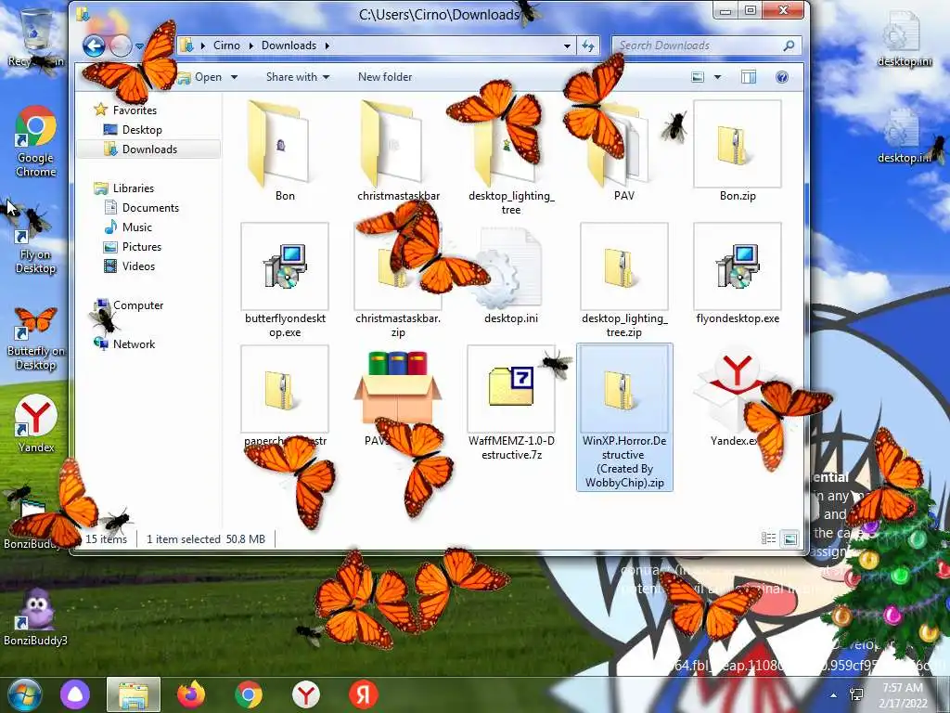This screenshot has height=713, width=950.
Task: Switch to large icons view in status bar
Action: click(x=790, y=538)
